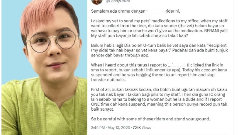Click the paragraph starting "First of all"
Image resolution: width=239 pixels, height=135 pixels.
pyautogui.click(x=159, y=99)
